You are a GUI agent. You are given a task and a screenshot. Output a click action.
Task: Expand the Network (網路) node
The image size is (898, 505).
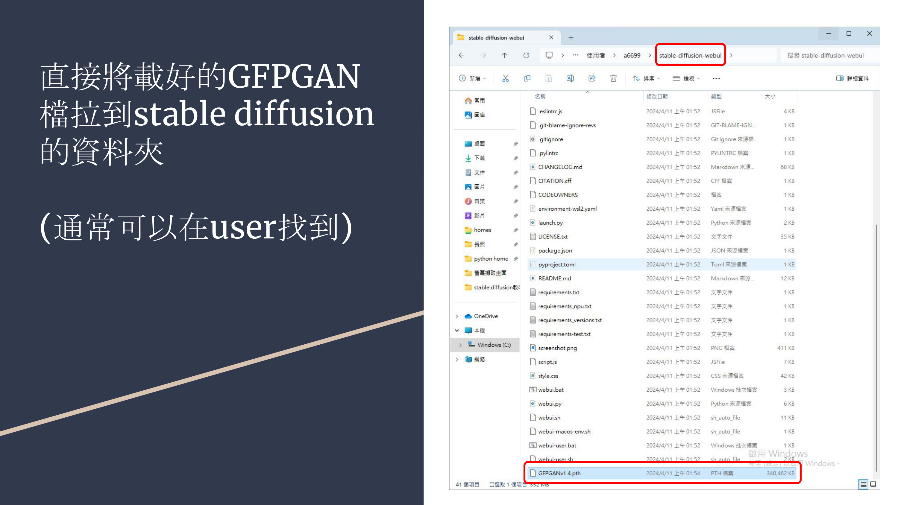[x=457, y=359]
